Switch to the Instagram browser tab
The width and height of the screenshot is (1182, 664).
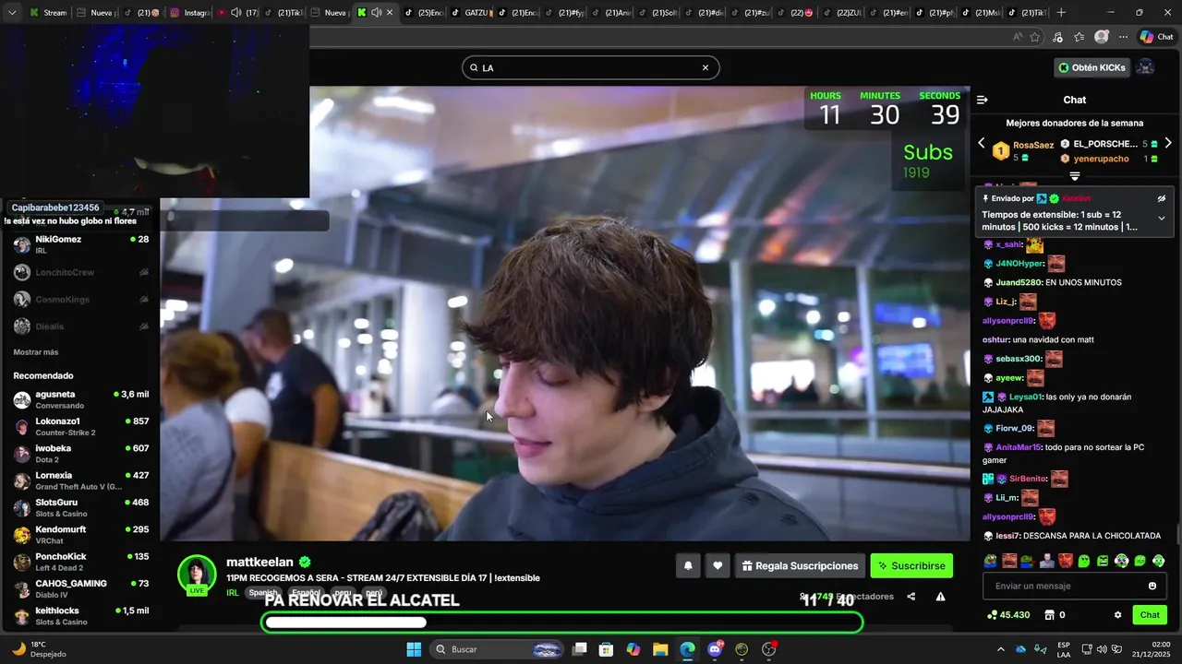pos(189,13)
